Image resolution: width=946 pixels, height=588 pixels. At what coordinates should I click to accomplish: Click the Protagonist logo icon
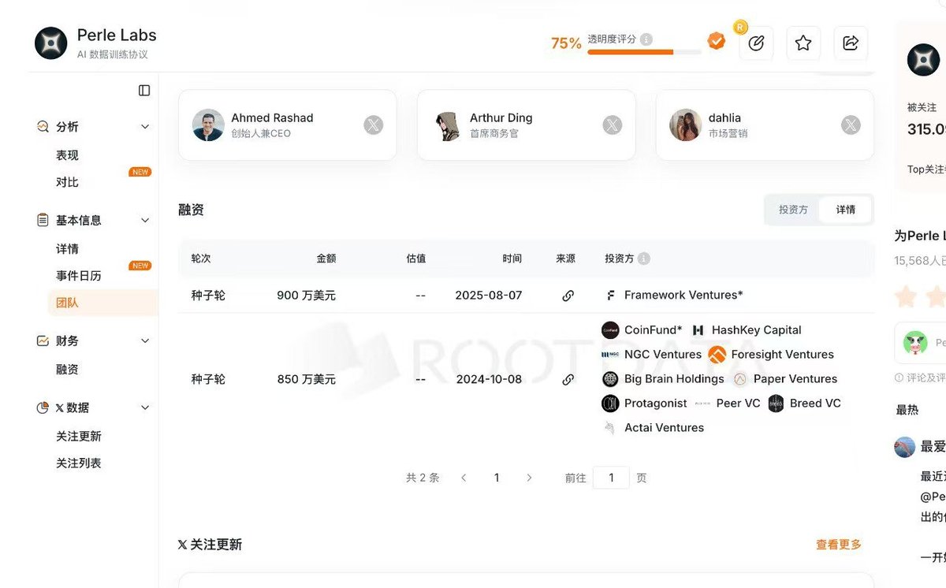coord(610,404)
